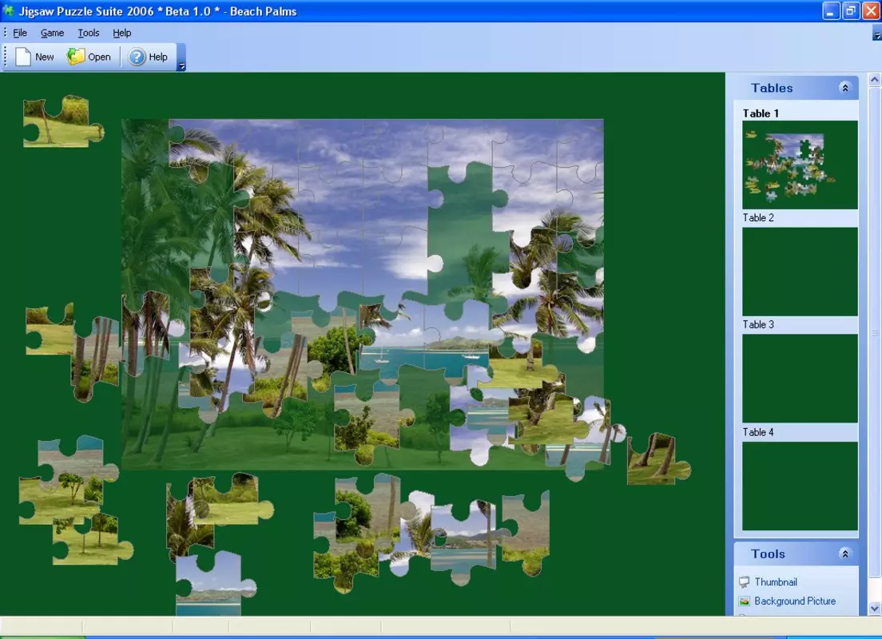Click the Background Picture link text

tap(795, 601)
